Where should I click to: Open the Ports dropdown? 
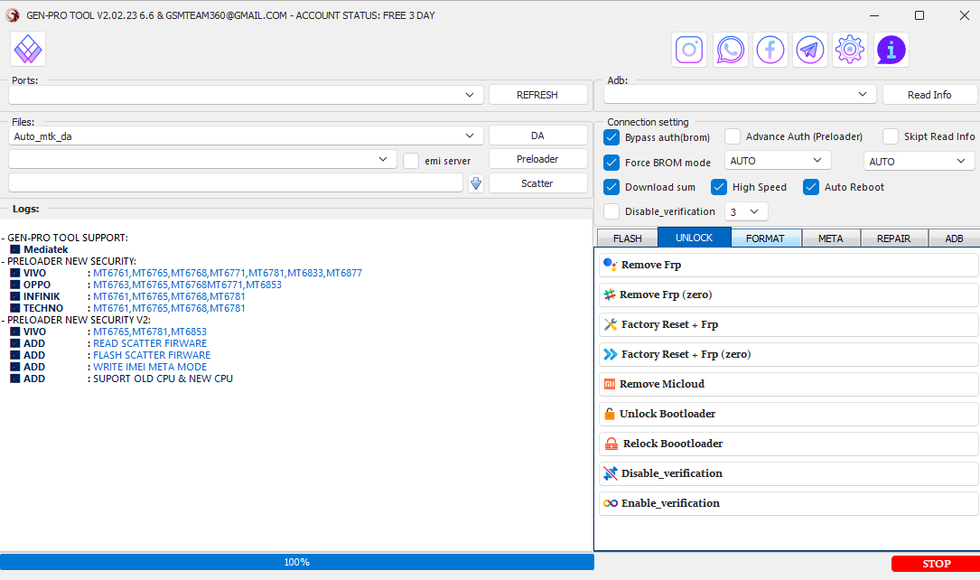tap(246, 95)
